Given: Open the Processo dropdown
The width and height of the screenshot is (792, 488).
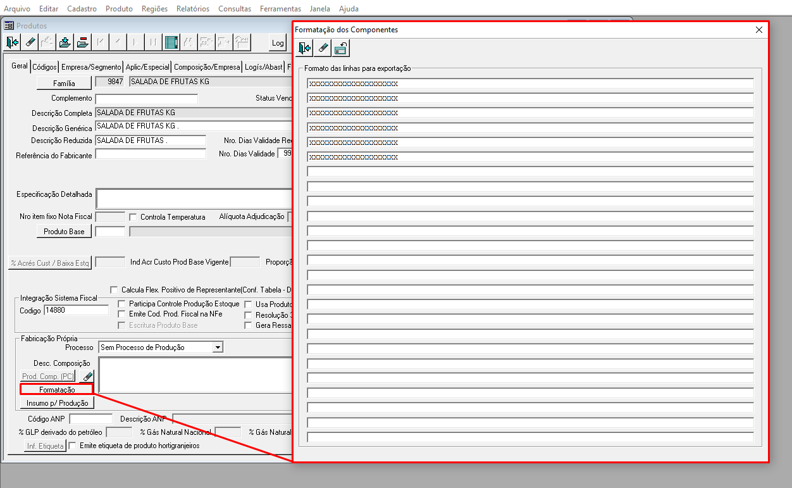Looking at the screenshot, I should tap(218, 347).
